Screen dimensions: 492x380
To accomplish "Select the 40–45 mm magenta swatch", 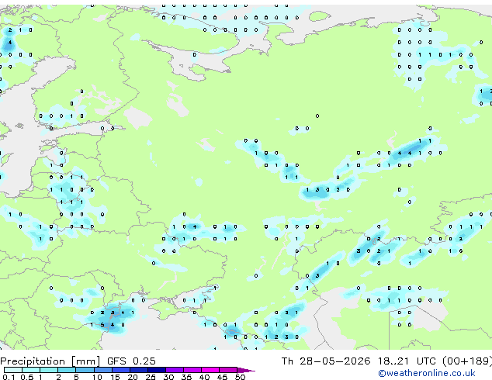I will coord(210,370).
